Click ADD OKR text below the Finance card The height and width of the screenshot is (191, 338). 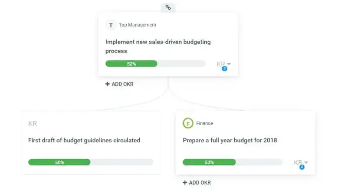[x=200, y=183]
